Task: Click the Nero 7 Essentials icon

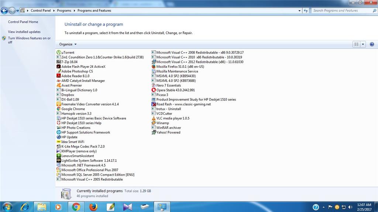Action: (x=154, y=85)
